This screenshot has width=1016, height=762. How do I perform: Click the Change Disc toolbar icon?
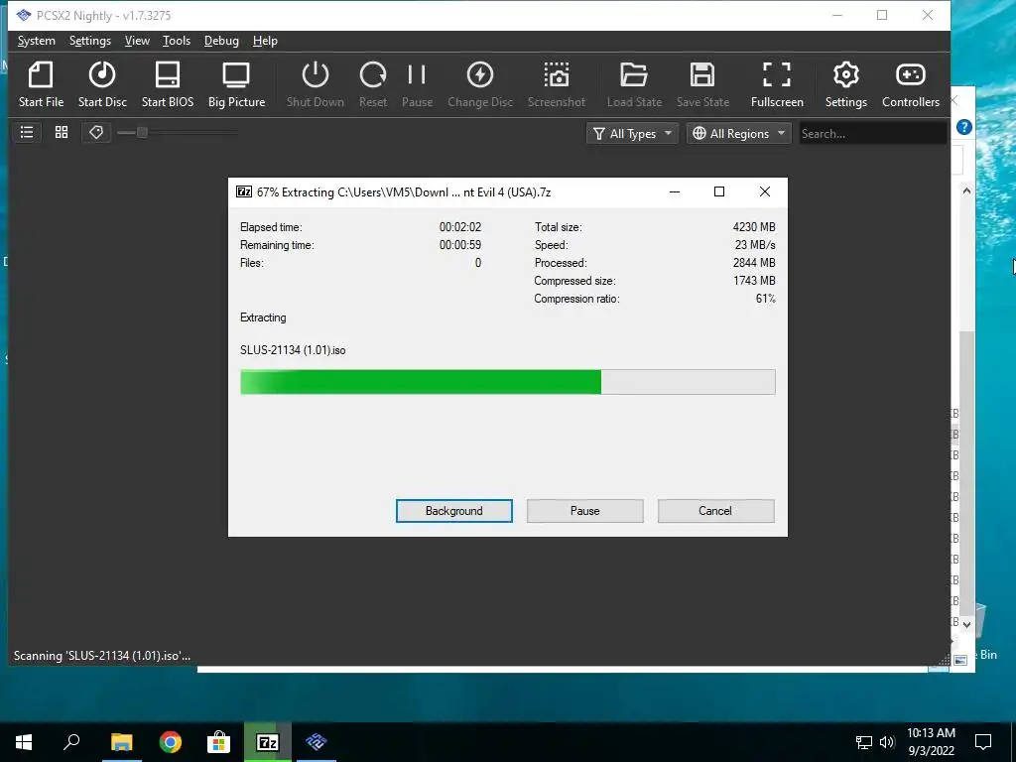(480, 84)
